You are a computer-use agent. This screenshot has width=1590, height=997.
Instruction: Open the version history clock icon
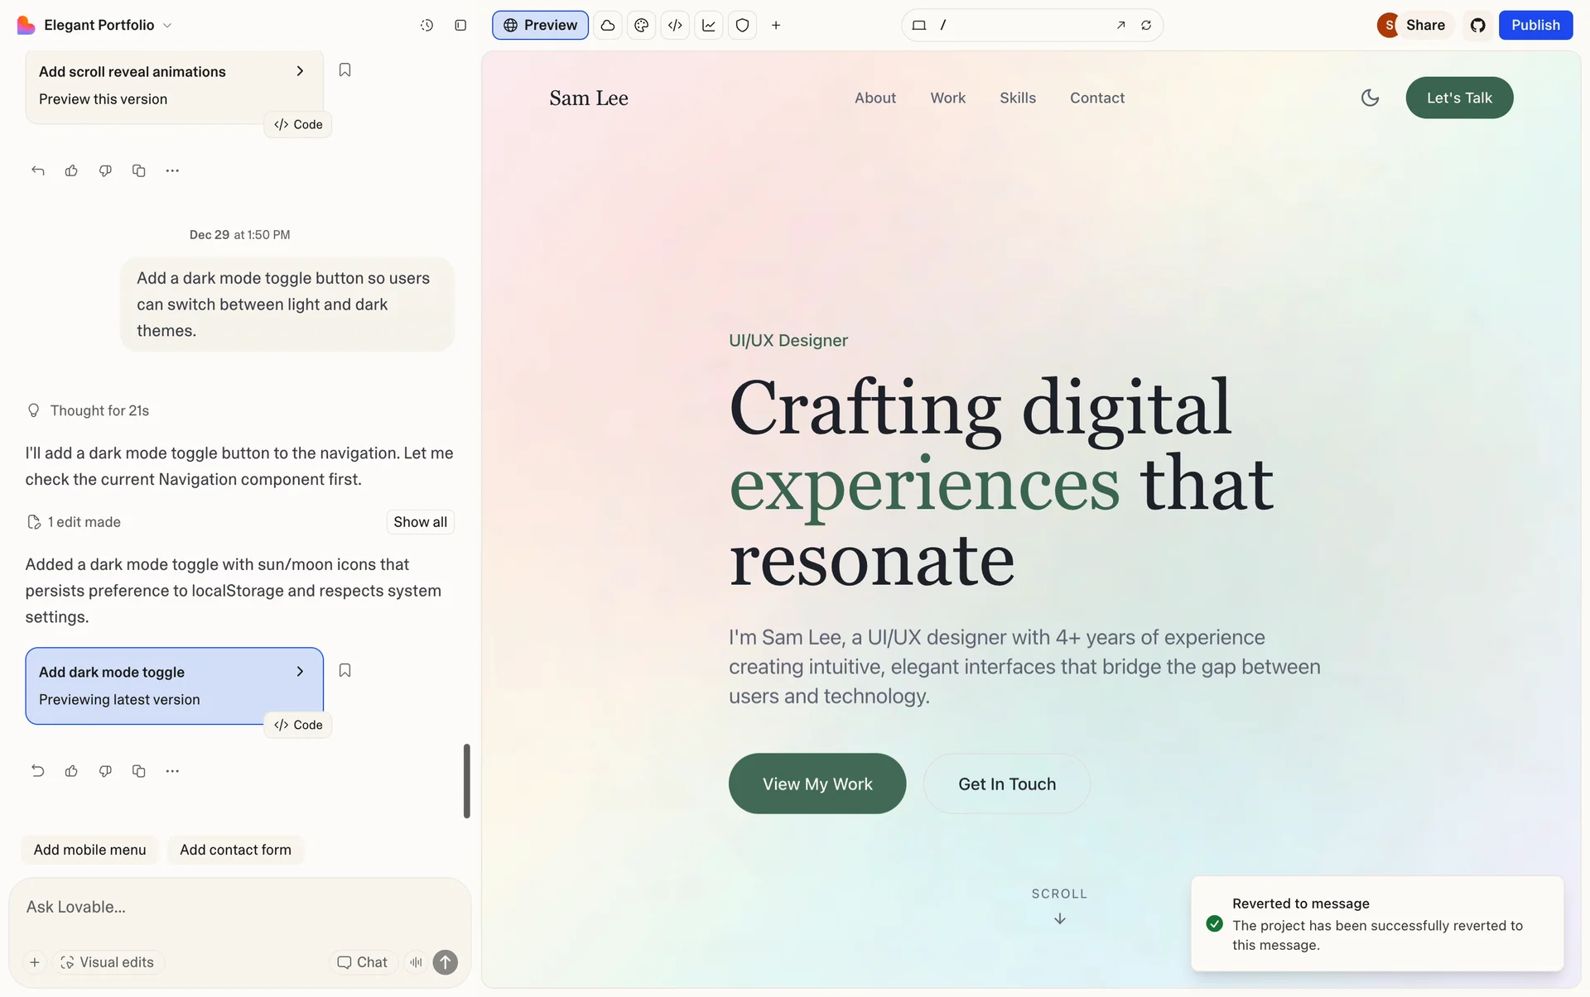426,26
